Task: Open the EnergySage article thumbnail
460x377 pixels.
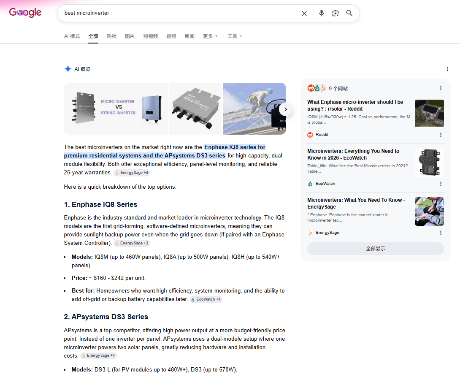Action: 429,211
